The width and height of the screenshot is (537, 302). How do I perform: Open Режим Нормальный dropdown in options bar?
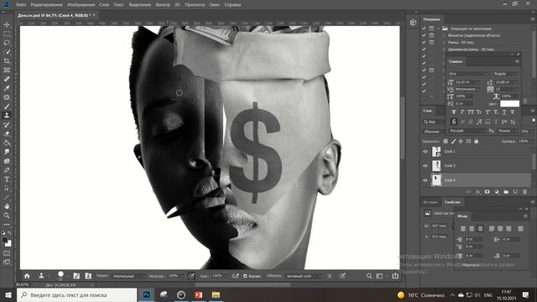click(128, 276)
